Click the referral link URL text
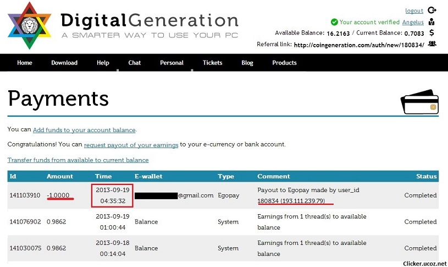This screenshot has height=267, width=448. pyautogui.click(x=359, y=45)
